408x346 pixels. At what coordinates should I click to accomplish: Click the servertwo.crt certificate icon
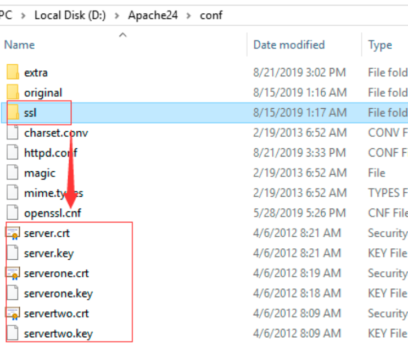pyautogui.click(x=12, y=313)
